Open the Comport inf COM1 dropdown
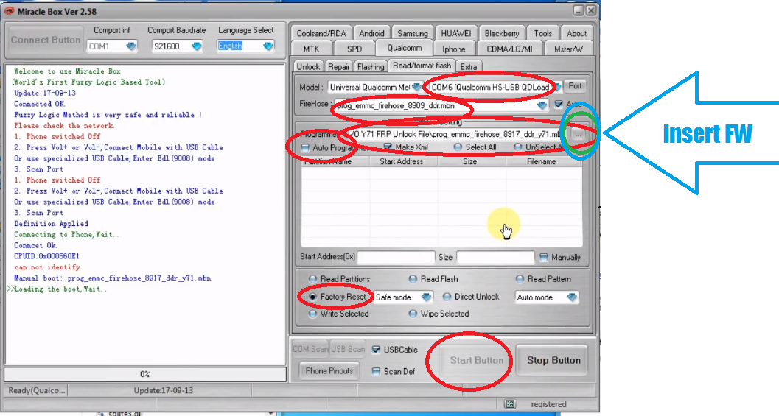The width and height of the screenshot is (779, 416). tap(130, 46)
